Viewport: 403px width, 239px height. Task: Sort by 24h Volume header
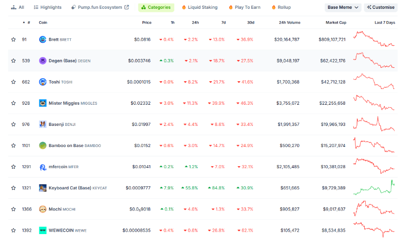pos(290,23)
